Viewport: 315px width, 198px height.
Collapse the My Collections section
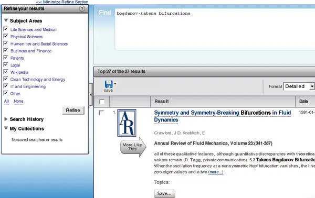[x=6, y=128]
